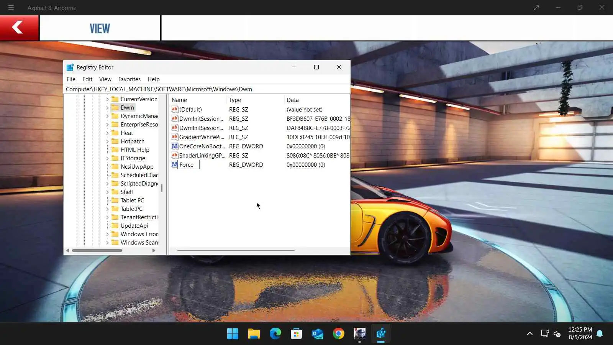
Task: Expand the Windows Error key
Action: (x=107, y=234)
